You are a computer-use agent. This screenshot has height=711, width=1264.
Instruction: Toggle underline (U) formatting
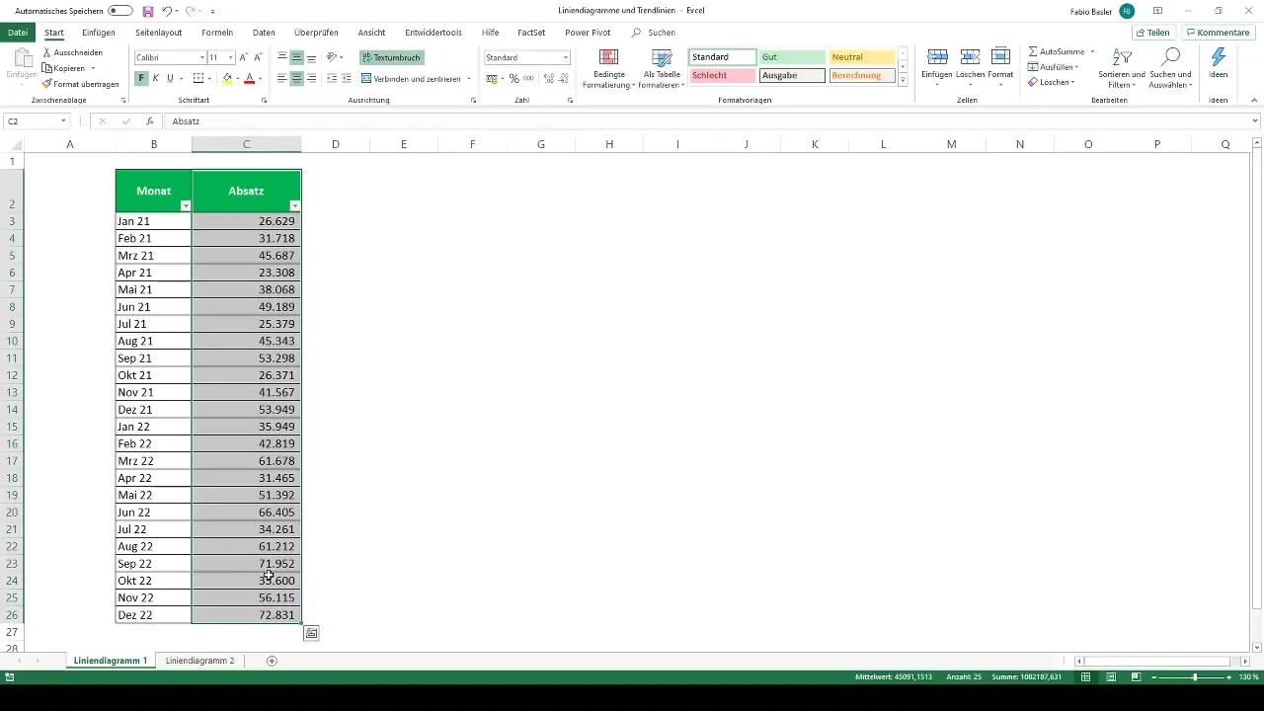click(170, 78)
